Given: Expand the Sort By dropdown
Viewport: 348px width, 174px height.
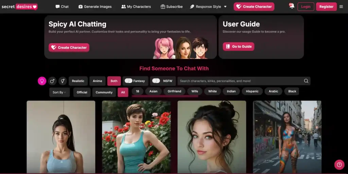Looking at the screenshot, I should coord(59,92).
